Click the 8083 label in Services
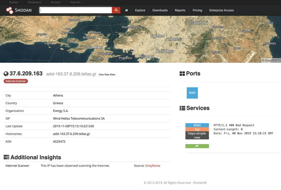The image size is (281, 190). (x=197, y=125)
